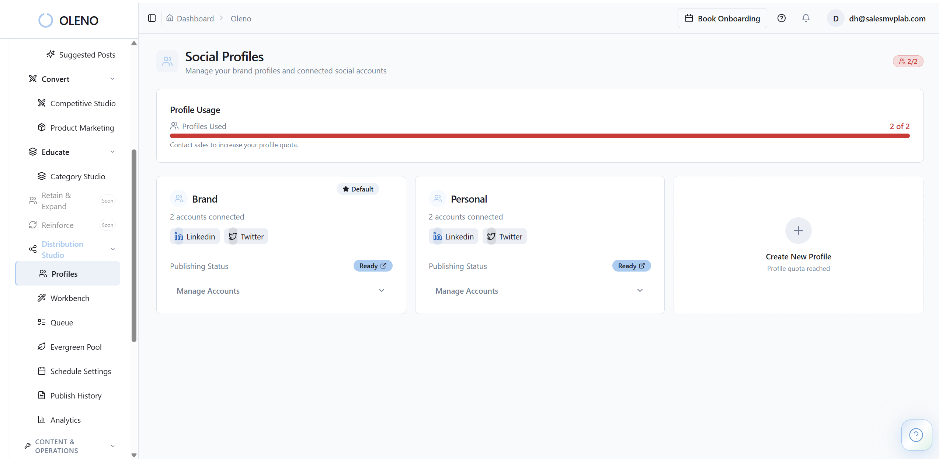Click the Book Onboarding button
The height and width of the screenshot is (459, 939).
721,18
